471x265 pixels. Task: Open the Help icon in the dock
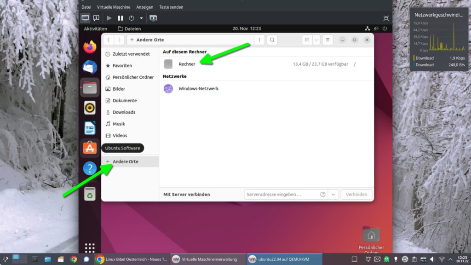click(90, 168)
